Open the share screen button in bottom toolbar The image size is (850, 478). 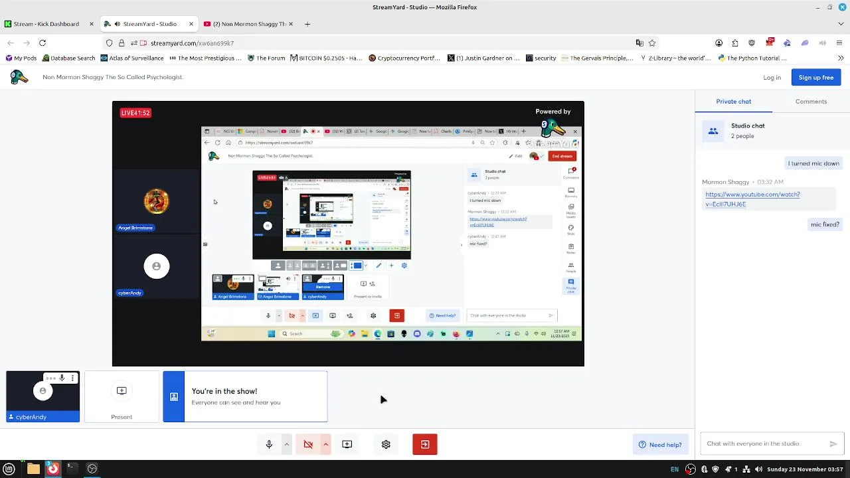pyautogui.click(x=347, y=444)
